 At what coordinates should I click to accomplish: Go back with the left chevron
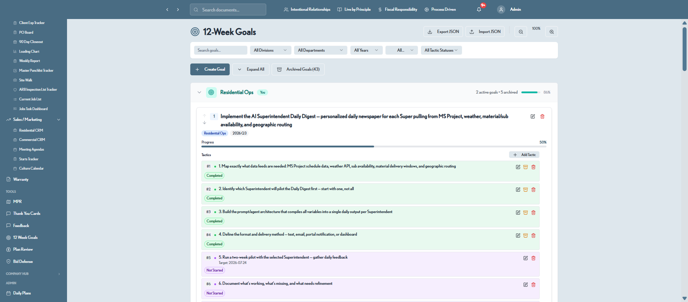167,10
